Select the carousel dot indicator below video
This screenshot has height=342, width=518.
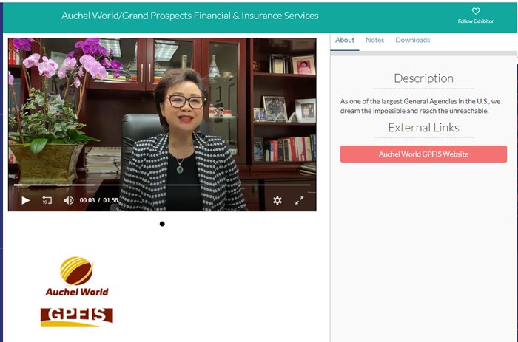coord(162,224)
